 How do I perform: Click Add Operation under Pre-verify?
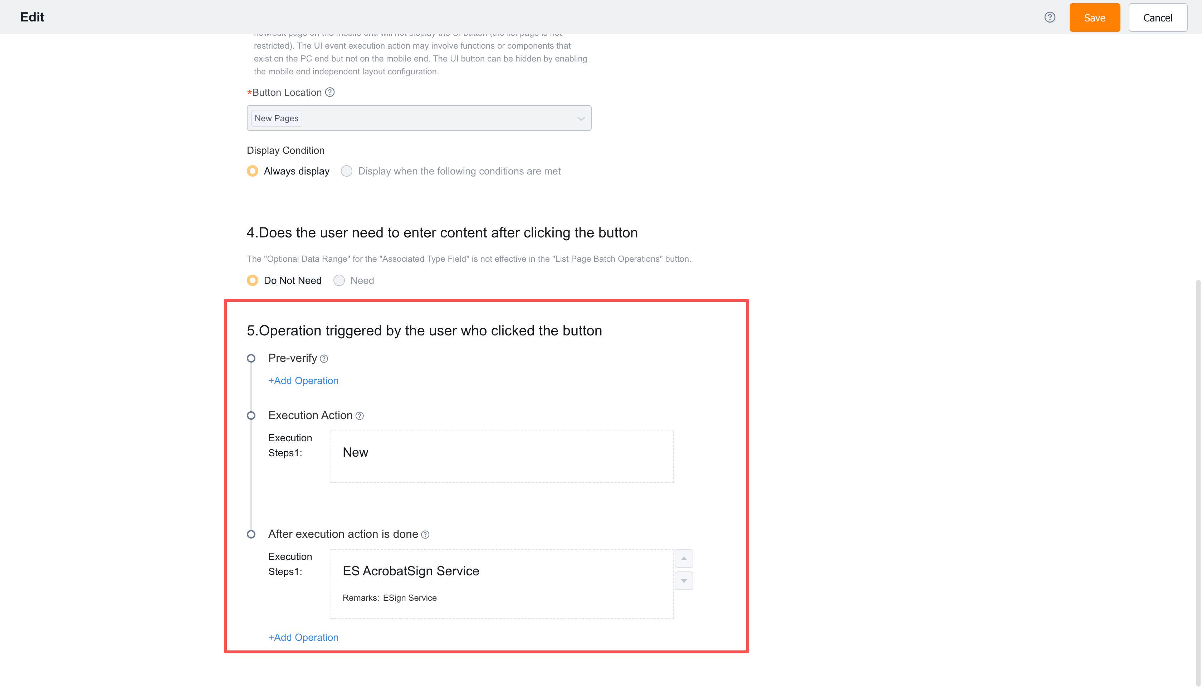(303, 380)
